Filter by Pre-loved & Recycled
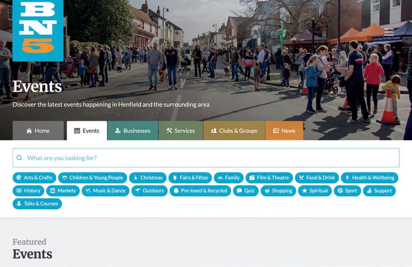 (200, 191)
